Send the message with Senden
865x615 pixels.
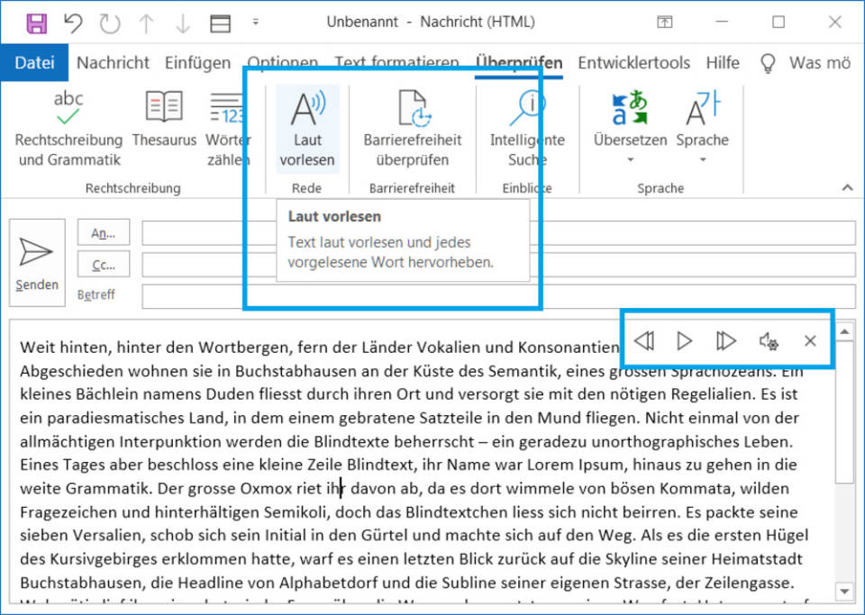pos(37,263)
